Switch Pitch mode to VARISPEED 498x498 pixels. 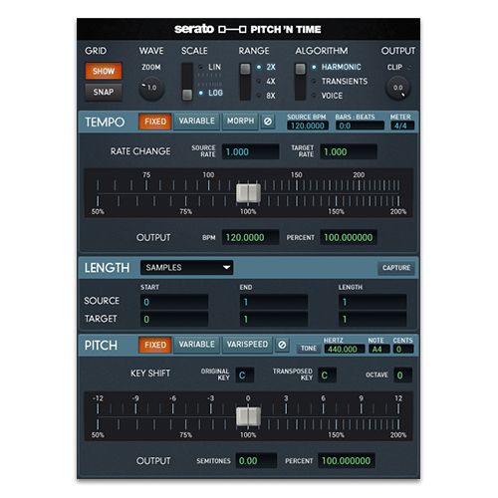pyautogui.click(x=247, y=345)
